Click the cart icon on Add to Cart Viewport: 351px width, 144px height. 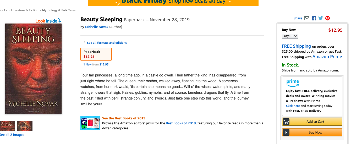coord(286,122)
